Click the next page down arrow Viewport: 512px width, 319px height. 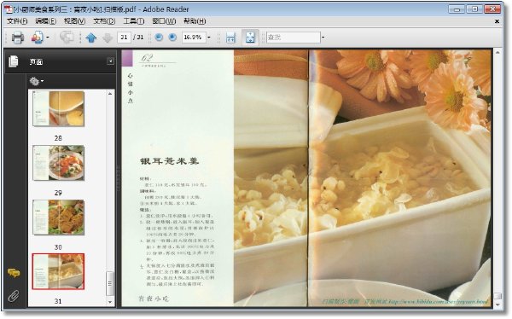(x=108, y=38)
